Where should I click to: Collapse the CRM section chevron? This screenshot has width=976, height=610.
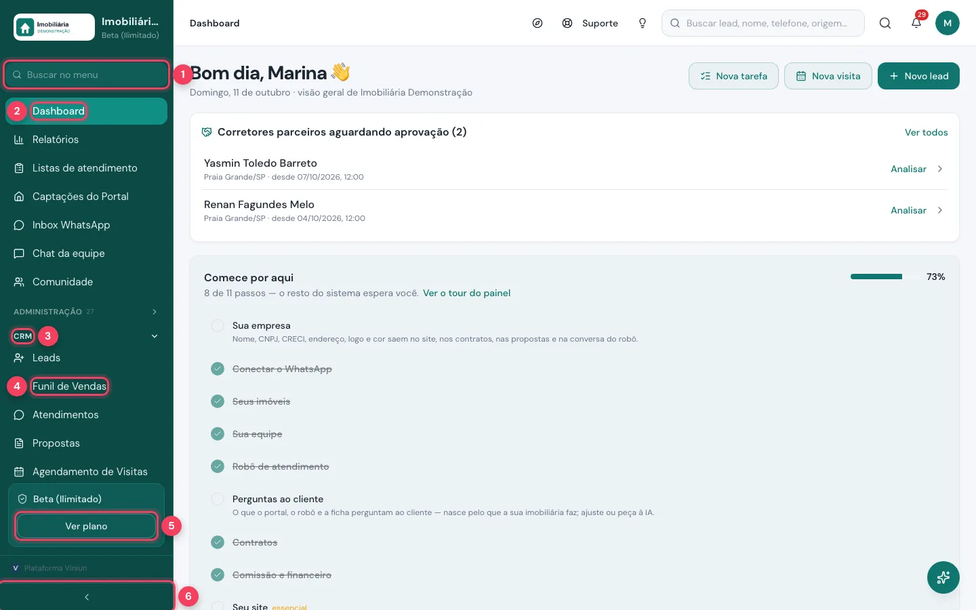pyautogui.click(x=155, y=336)
